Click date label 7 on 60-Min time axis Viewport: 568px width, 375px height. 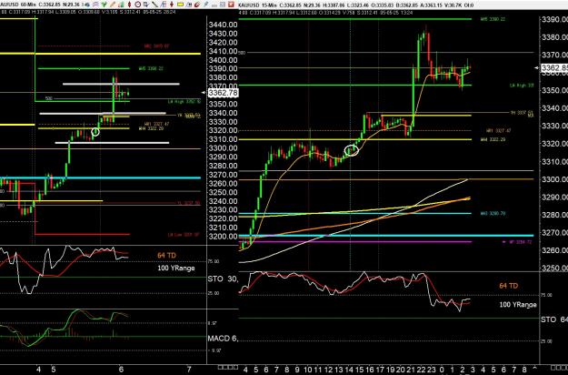[189, 370]
